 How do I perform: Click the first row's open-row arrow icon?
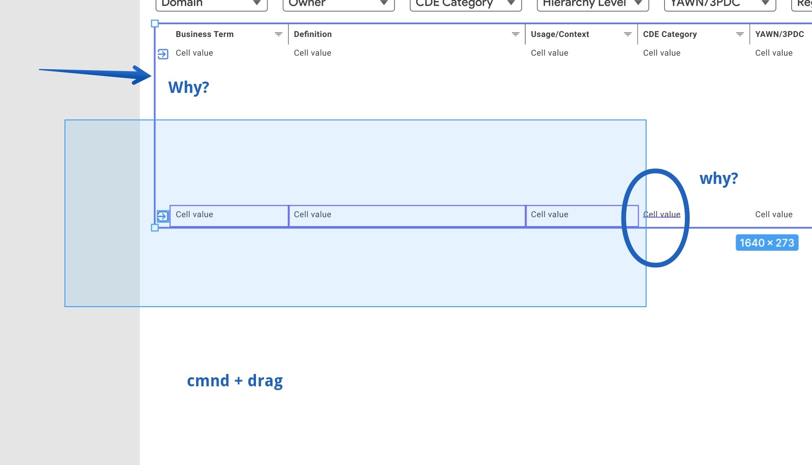[x=163, y=54]
